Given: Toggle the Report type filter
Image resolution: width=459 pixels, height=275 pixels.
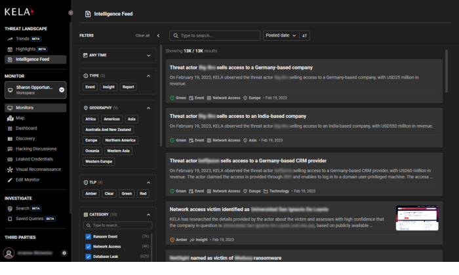Looking at the screenshot, I should click(x=129, y=87).
